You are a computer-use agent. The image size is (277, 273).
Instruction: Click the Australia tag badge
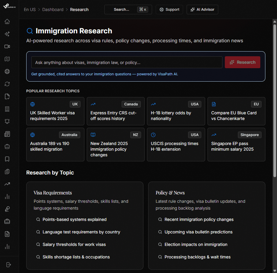69,135
